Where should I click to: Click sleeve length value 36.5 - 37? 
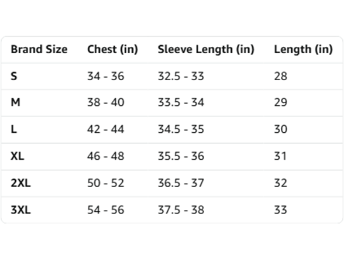pyautogui.click(x=181, y=183)
